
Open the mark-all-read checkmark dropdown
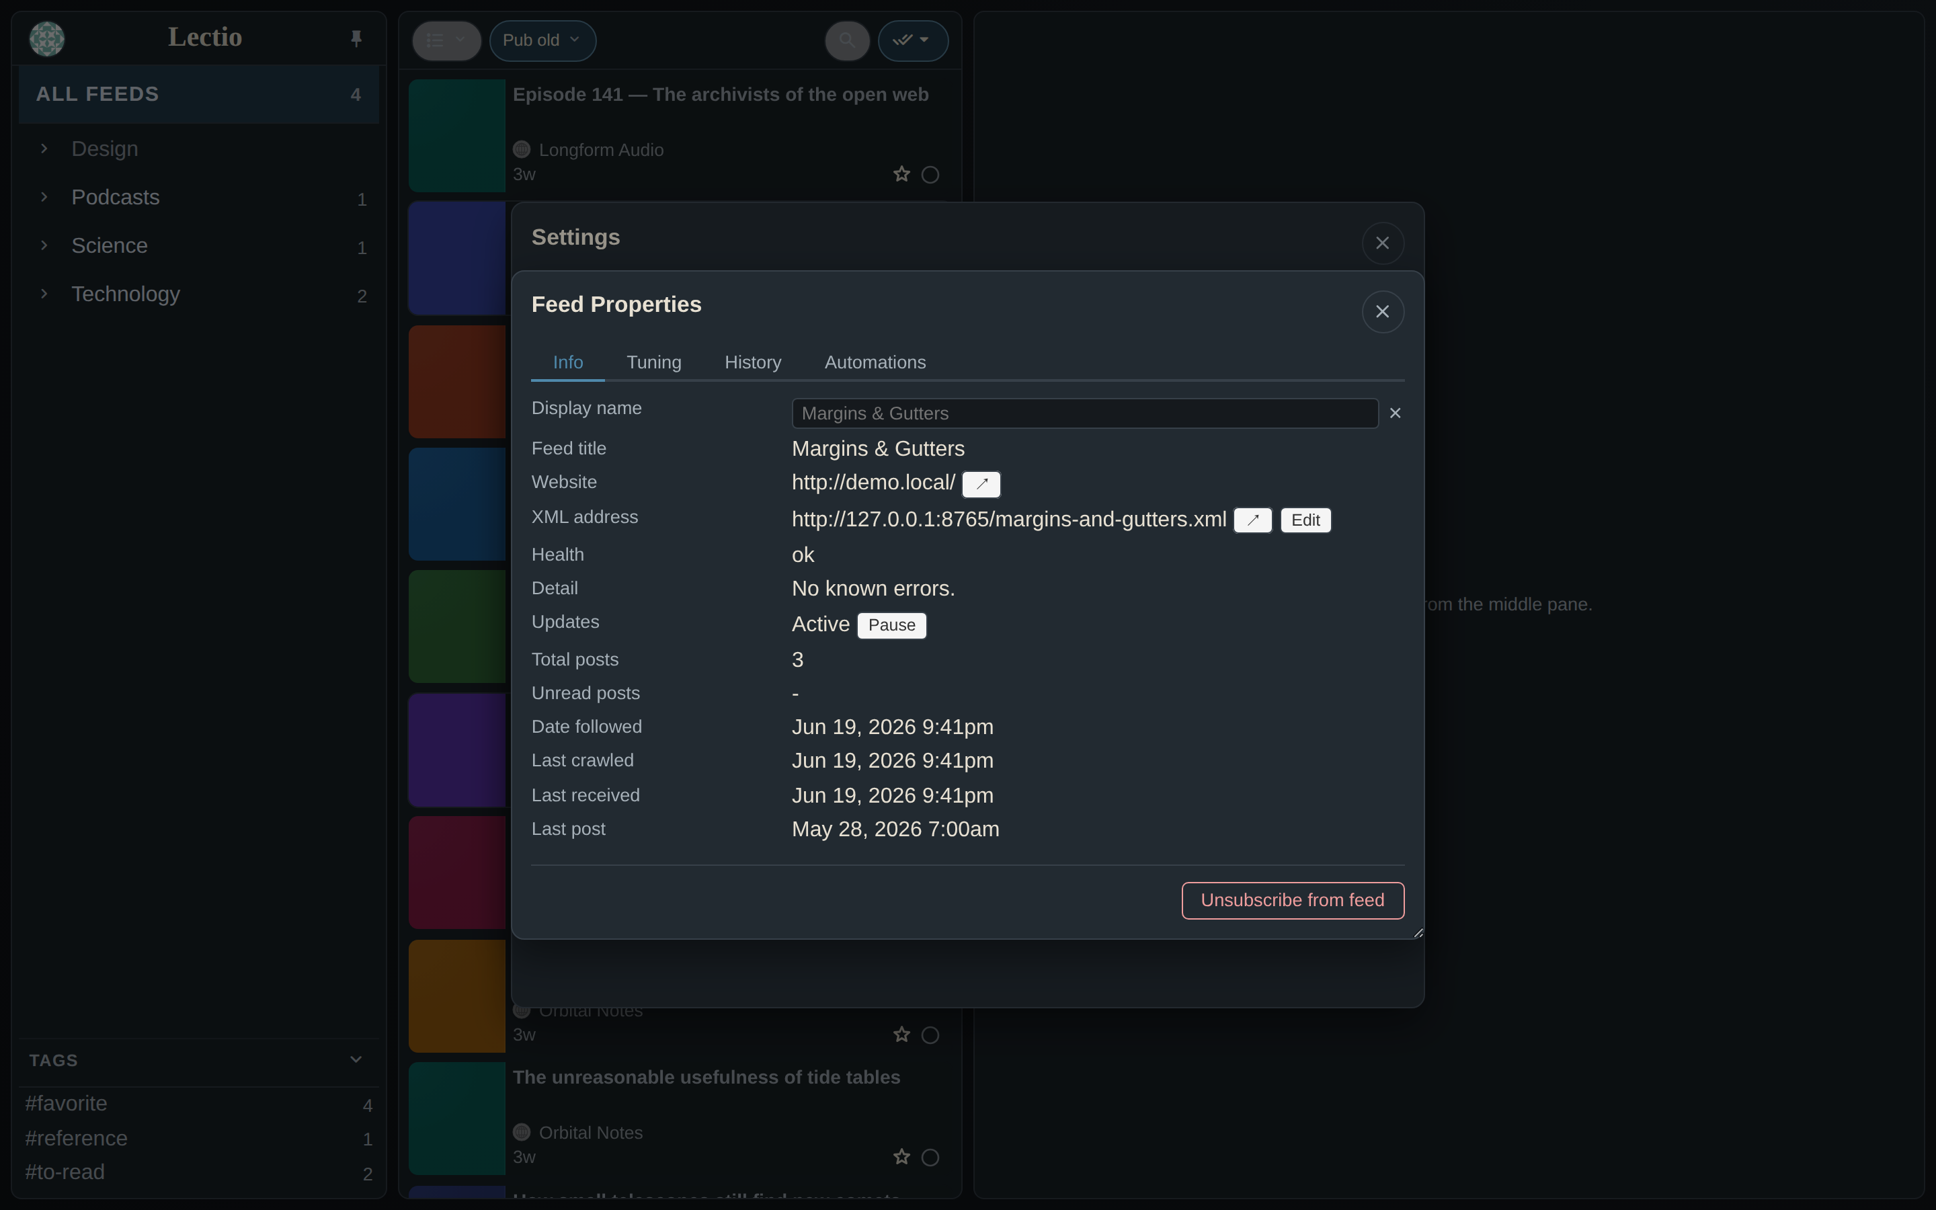click(913, 40)
